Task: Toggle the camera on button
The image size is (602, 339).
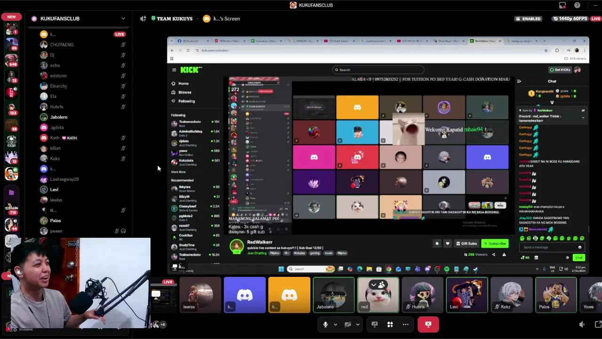Action: point(348,324)
